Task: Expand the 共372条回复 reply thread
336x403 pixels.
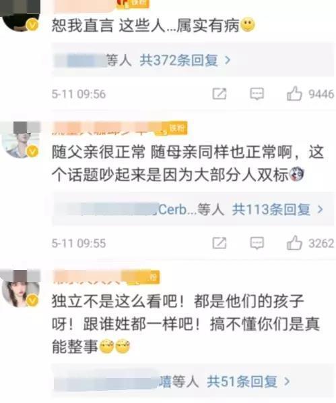Action: tap(184, 60)
